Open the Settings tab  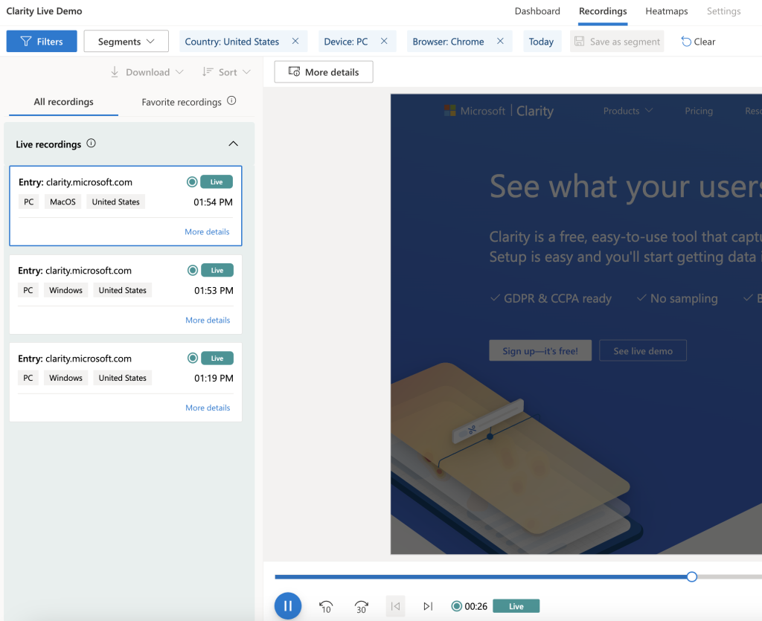point(723,11)
